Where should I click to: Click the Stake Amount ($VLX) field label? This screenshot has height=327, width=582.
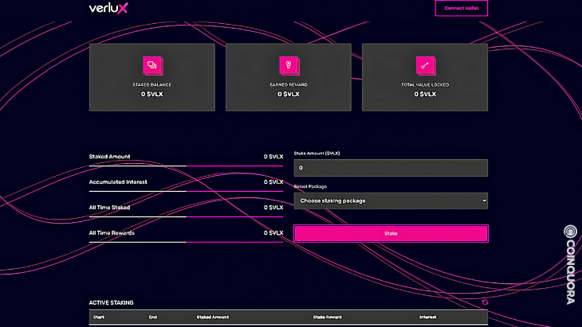317,154
